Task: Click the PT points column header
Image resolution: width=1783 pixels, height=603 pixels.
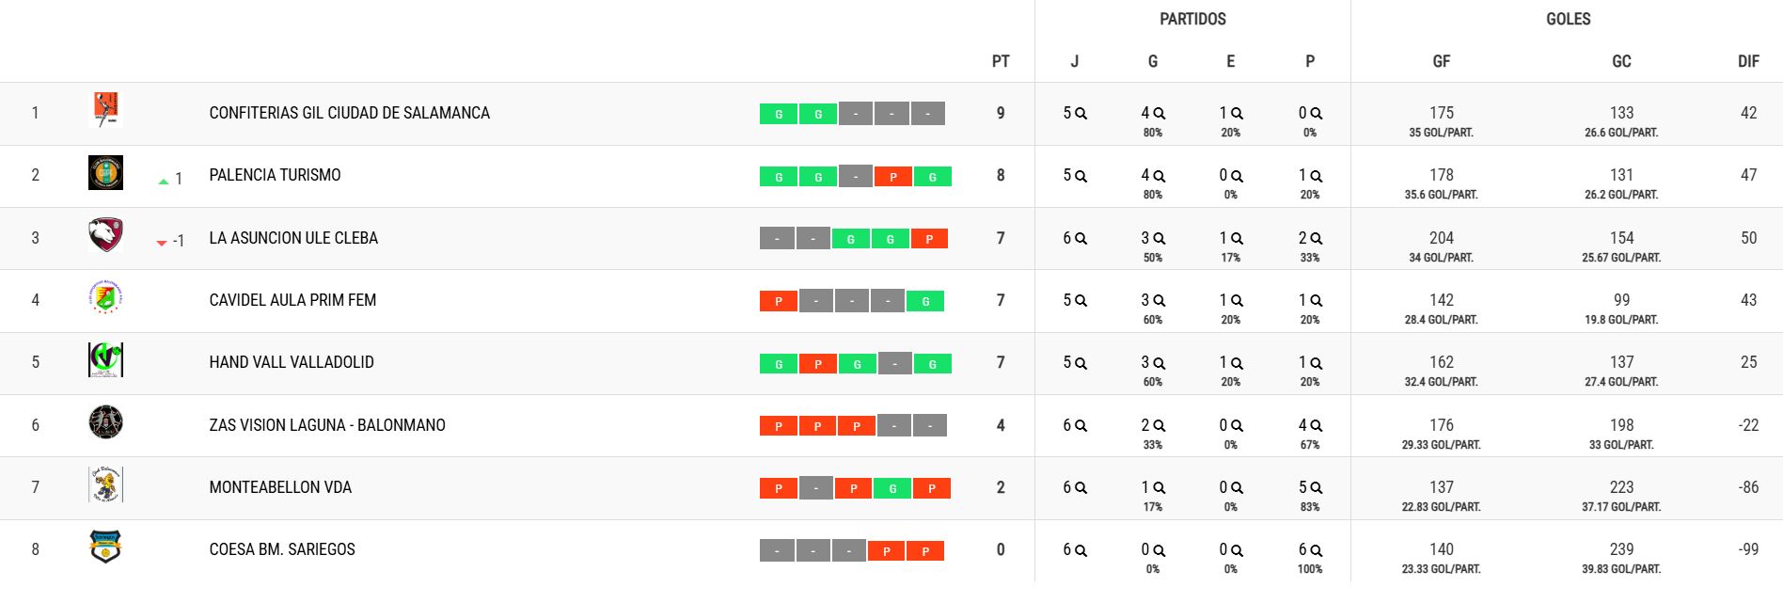Action: pyautogui.click(x=1001, y=61)
